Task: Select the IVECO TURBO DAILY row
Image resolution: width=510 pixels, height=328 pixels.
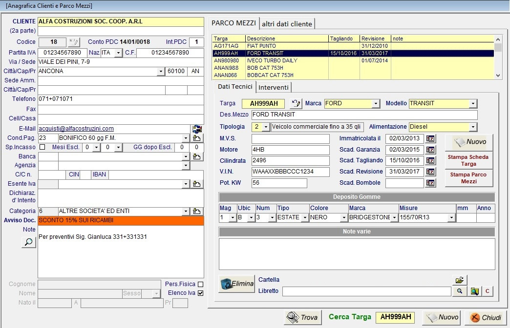Action: tap(353, 60)
